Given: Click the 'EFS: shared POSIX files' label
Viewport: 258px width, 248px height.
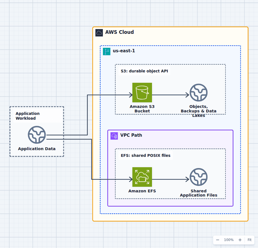Looking at the screenshot, I should (146, 155).
